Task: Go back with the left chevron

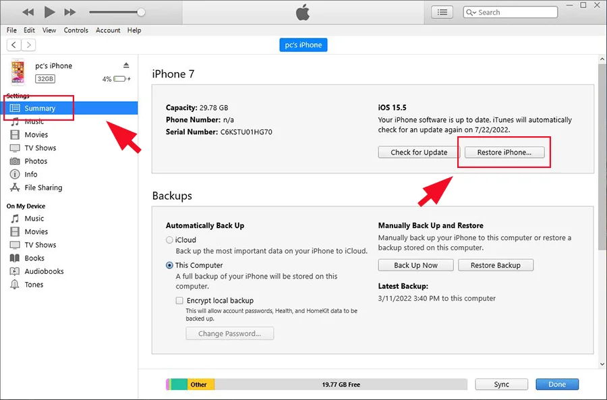Action: tap(14, 45)
